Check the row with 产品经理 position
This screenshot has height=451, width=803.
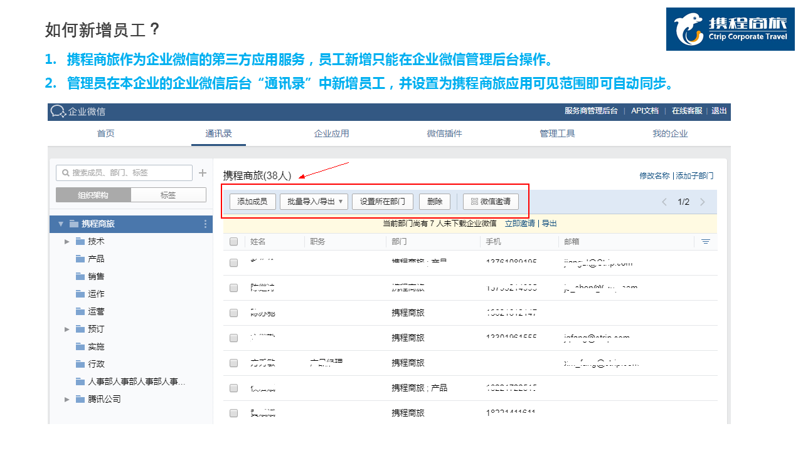[x=233, y=363]
